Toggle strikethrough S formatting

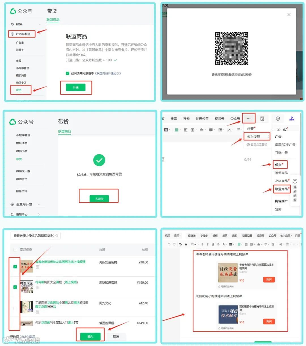click(218, 244)
